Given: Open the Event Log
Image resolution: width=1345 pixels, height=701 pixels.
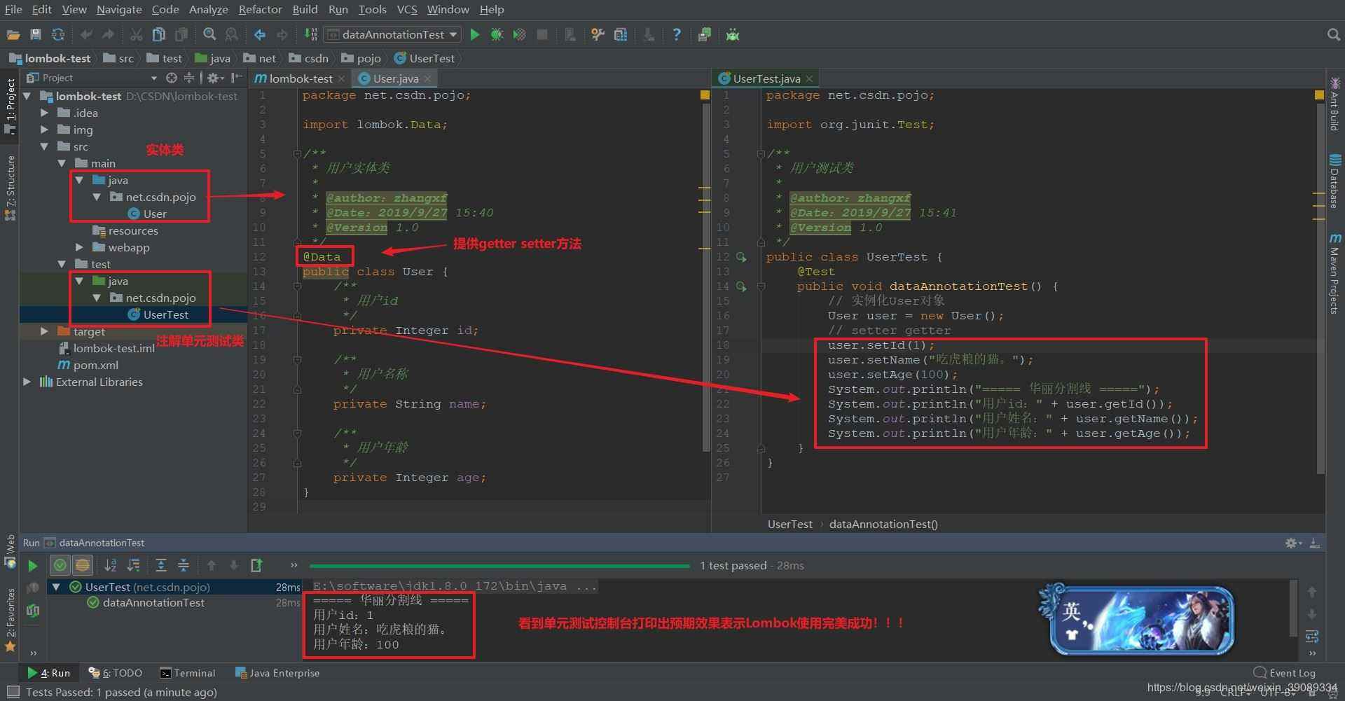Looking at the screenshot, I should pyautogui.click(x=1285, y=673).
